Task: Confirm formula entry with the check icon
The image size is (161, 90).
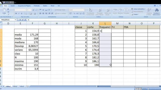Action: 23,20
